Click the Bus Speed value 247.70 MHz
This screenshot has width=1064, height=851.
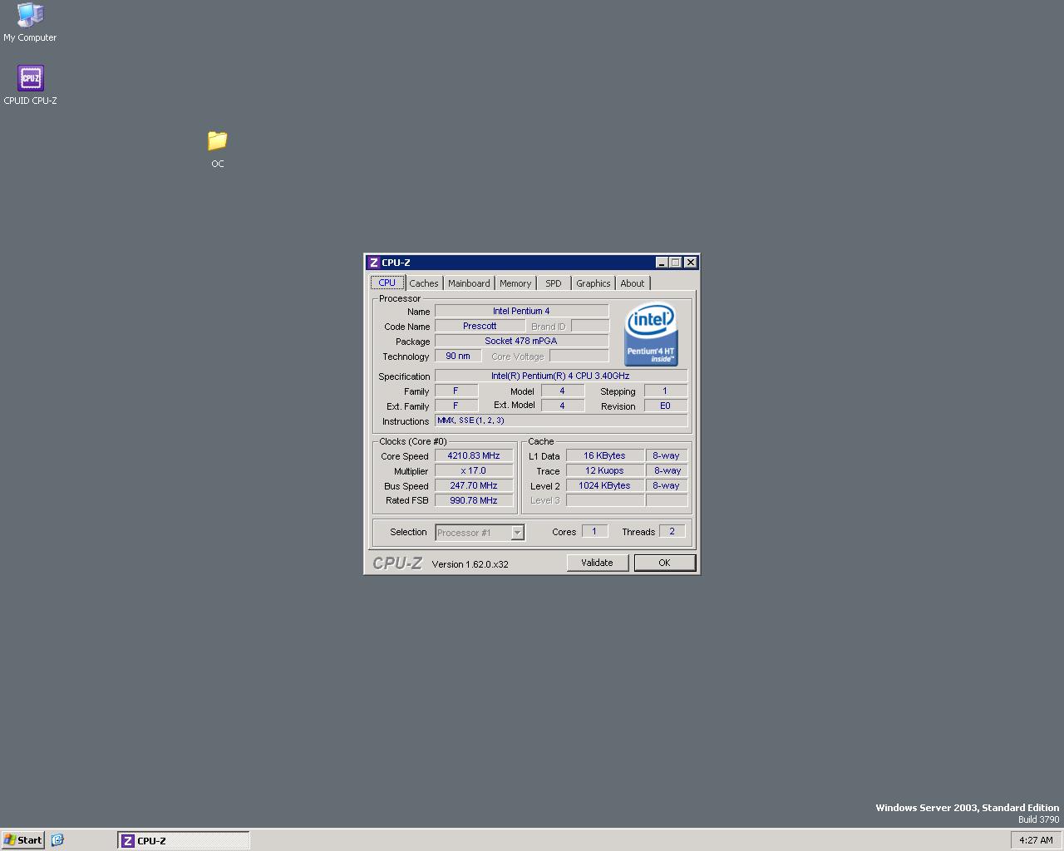(x=474, y=485)
